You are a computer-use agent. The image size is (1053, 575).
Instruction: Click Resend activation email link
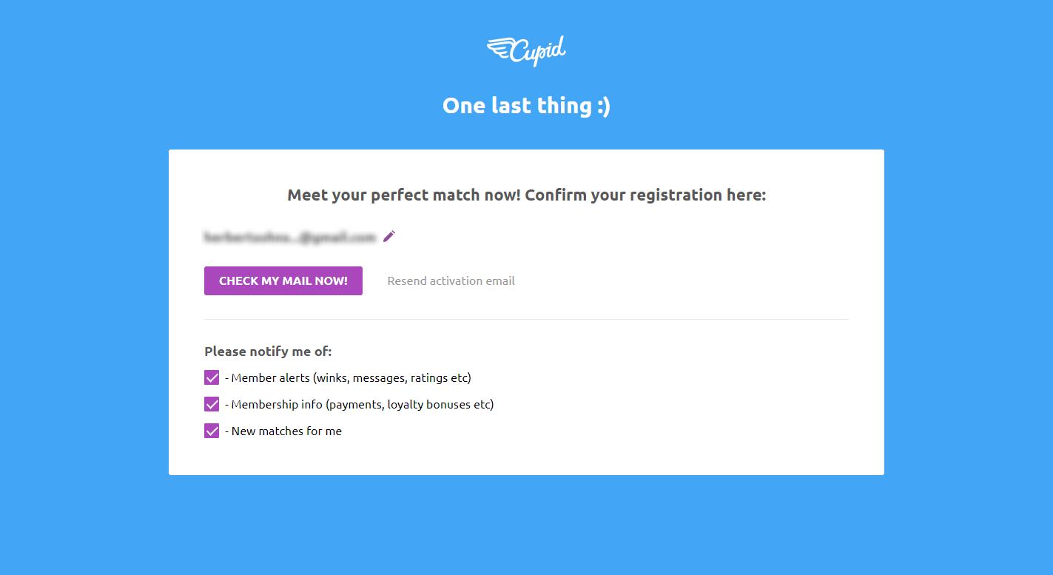point(451,280)
